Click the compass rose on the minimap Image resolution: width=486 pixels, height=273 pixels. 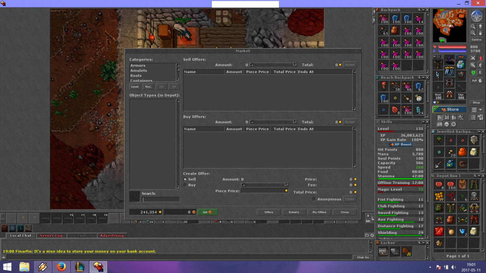[476, 16]
